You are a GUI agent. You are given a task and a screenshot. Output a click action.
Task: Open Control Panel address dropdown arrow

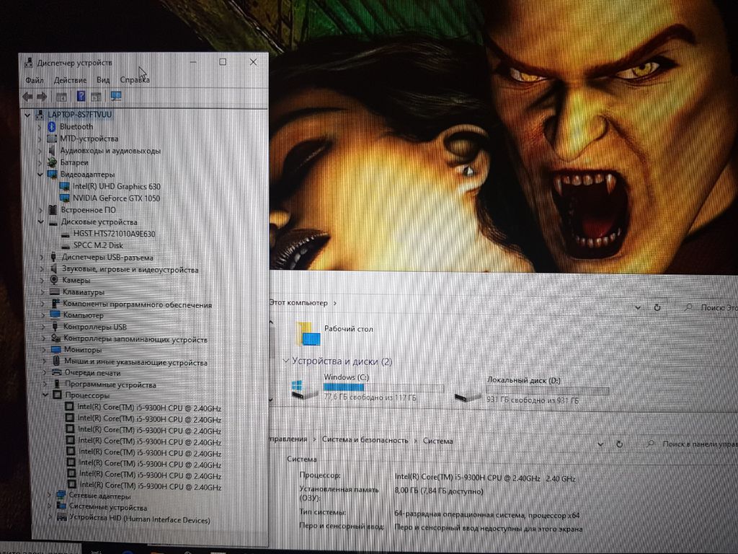pos(600,444)
